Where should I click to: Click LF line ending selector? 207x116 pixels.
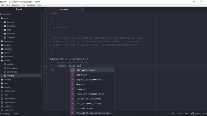coord(173,113)
